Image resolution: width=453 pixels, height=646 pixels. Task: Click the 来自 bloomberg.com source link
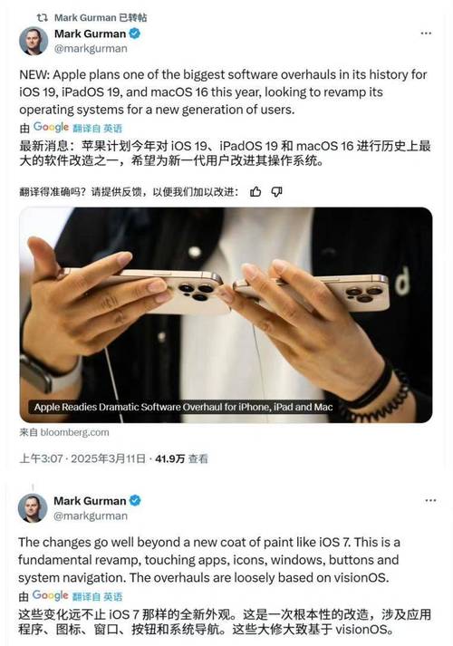pyautogui.click(x=63, y=432)
